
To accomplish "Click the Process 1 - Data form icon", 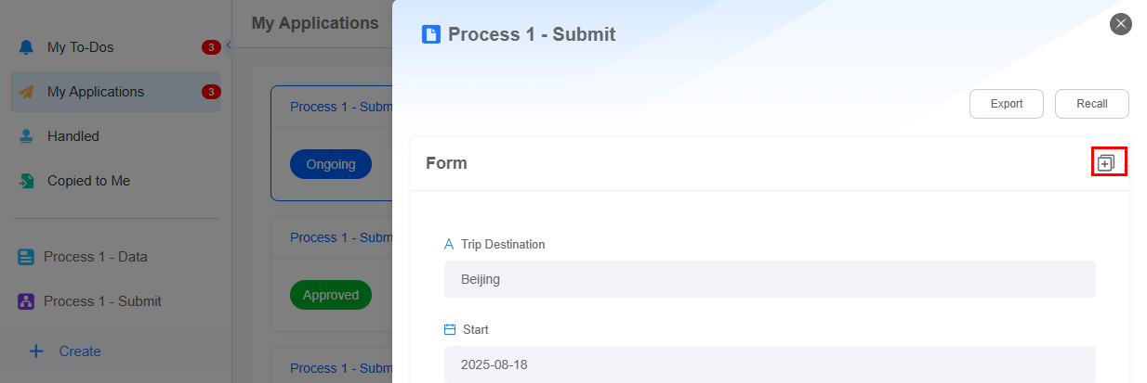I will coord(26,257).
